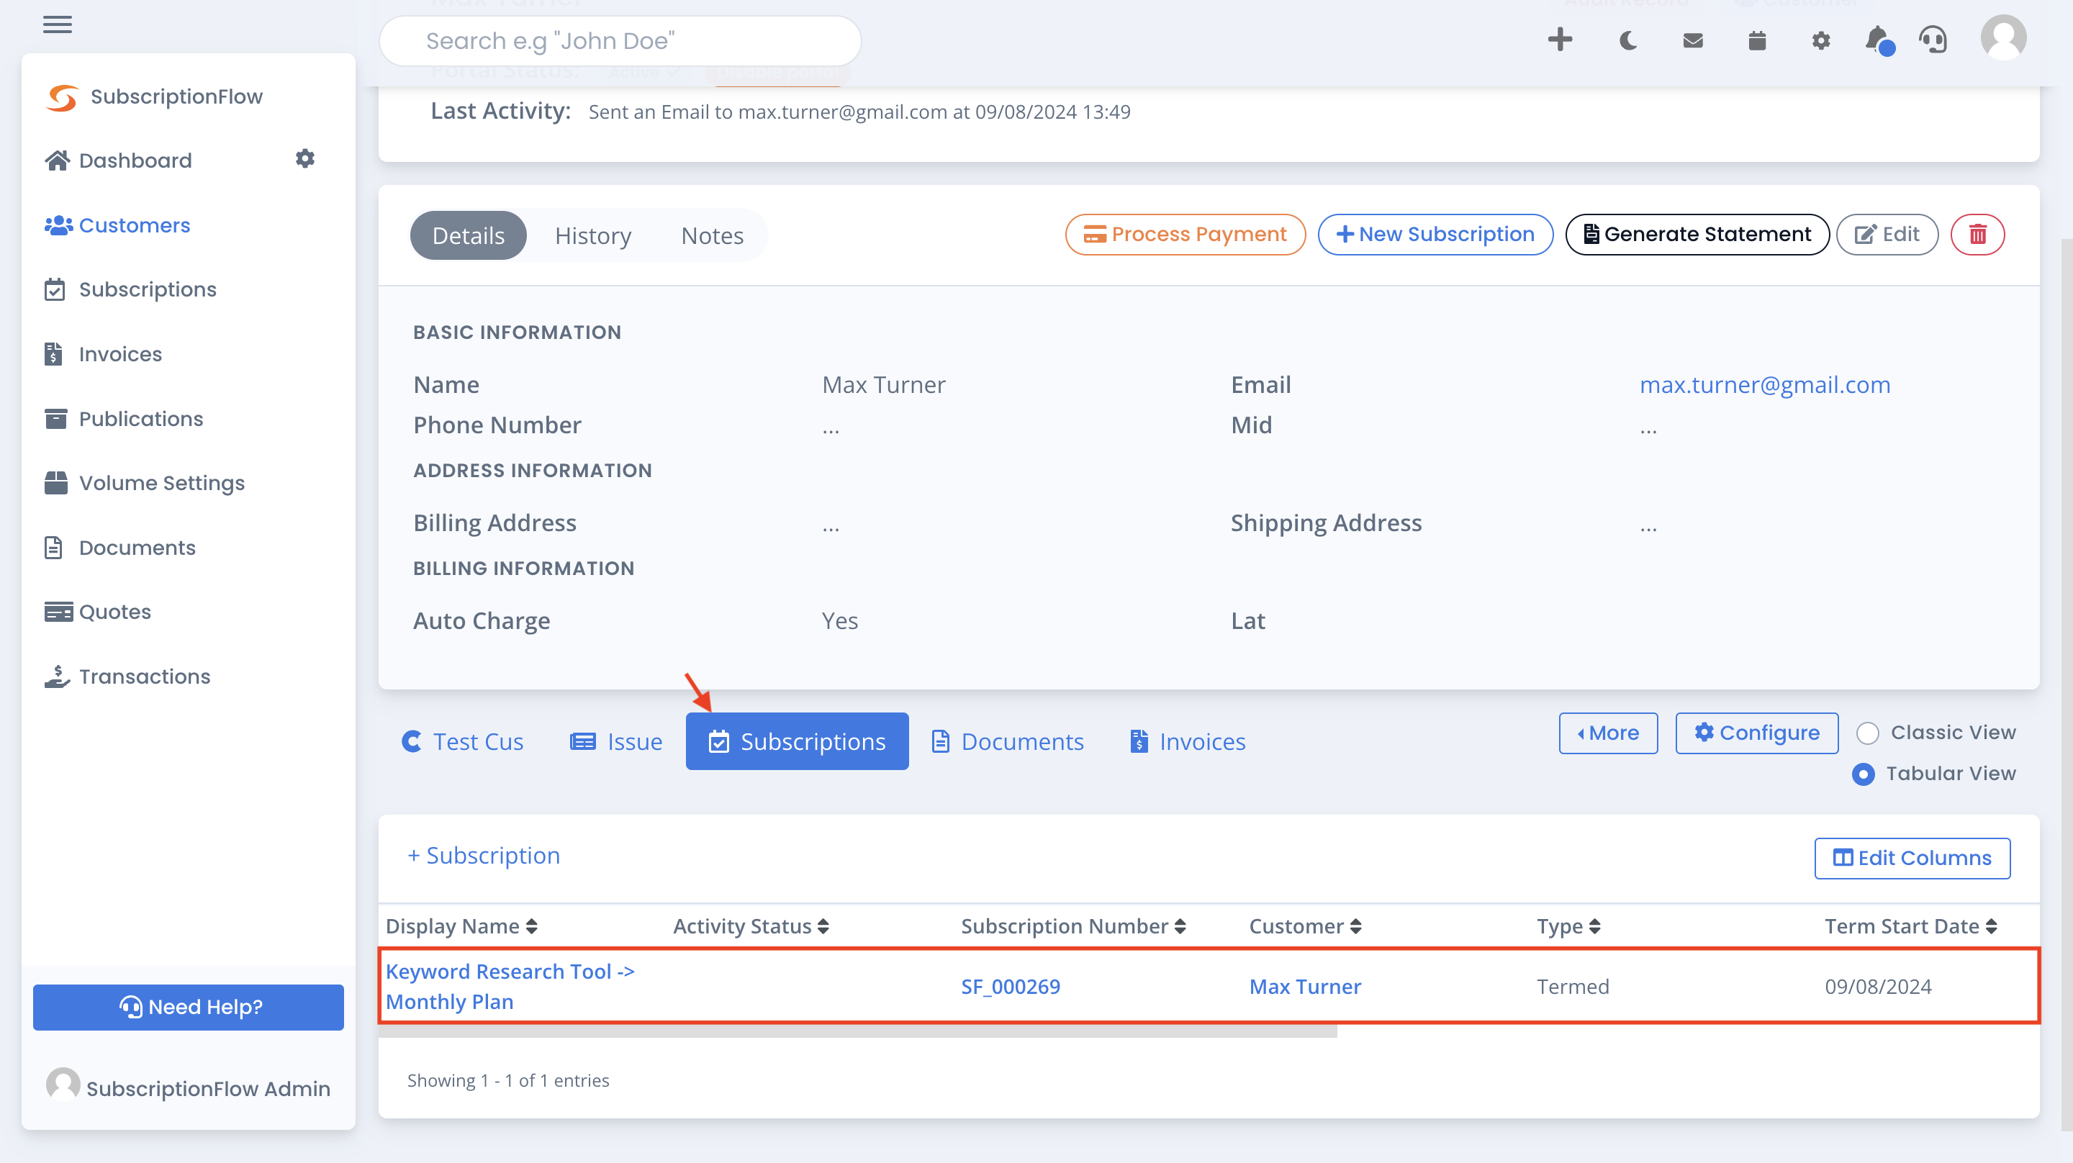Click the search input field
The height and width of the screenshot is (1163, 2073).
[620, 40]
